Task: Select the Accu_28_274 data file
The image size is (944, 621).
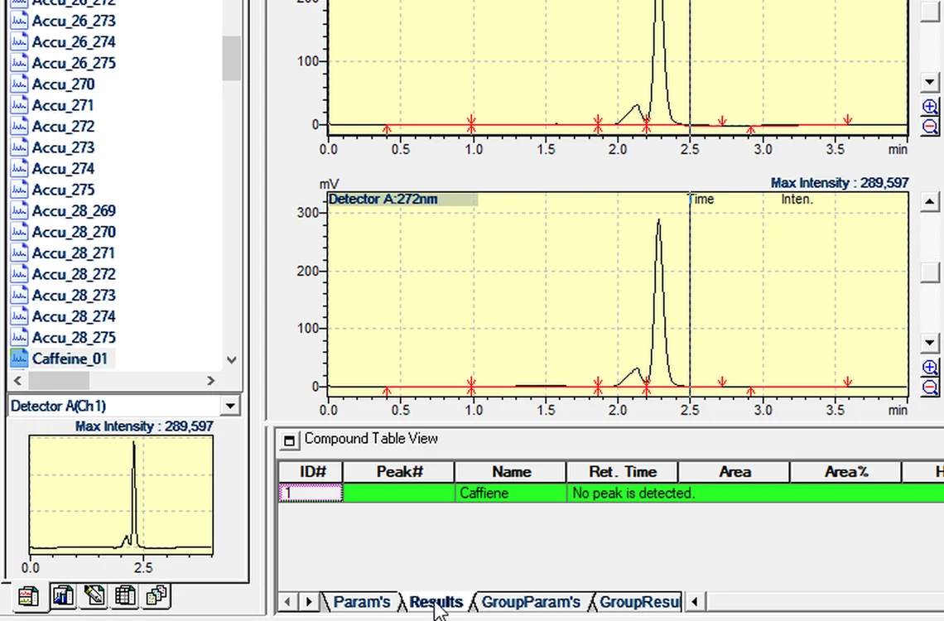Action: [x=74, y=316]
